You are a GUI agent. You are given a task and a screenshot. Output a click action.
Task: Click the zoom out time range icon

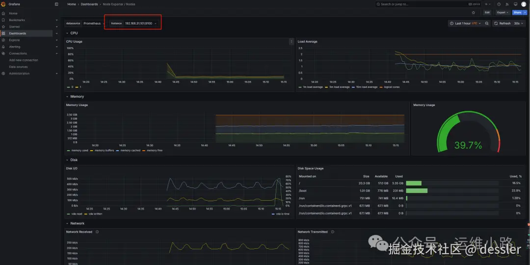click(487, 24)
